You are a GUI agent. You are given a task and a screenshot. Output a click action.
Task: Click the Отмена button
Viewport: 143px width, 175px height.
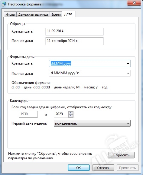(103, 168)
